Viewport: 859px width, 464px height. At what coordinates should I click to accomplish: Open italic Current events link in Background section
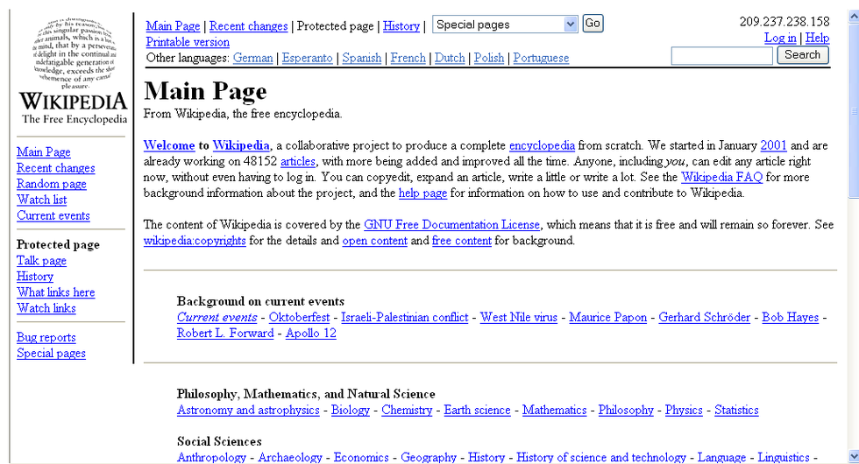(217, 317)
